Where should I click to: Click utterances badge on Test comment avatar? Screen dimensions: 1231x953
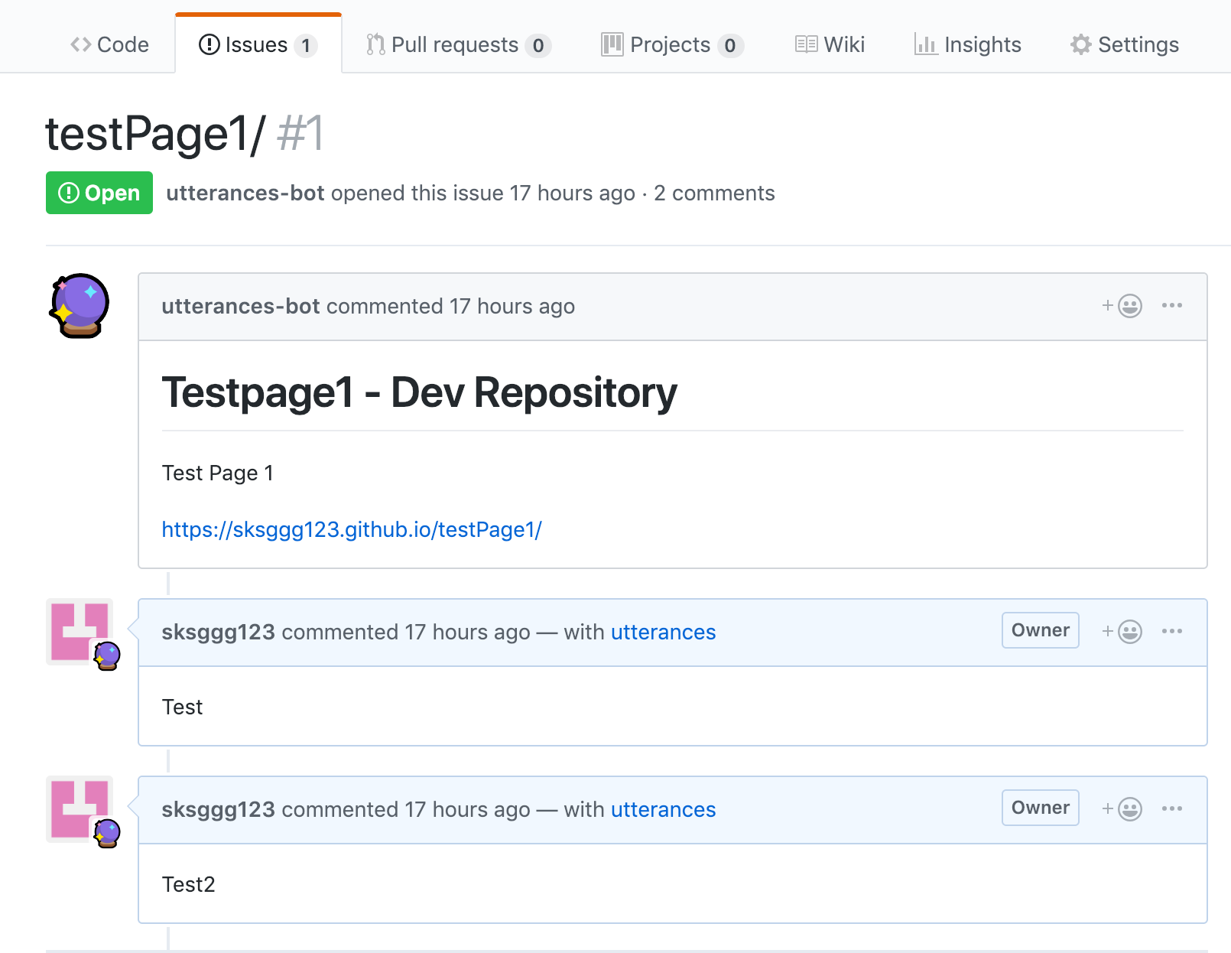click(x=107, y=655)
